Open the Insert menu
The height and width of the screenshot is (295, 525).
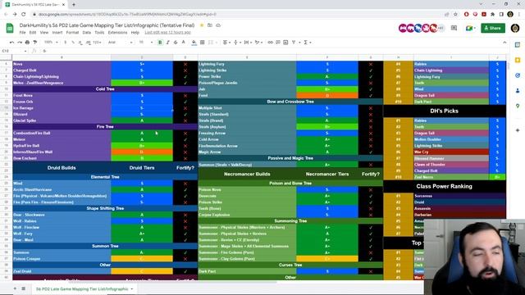click(57, 33)
